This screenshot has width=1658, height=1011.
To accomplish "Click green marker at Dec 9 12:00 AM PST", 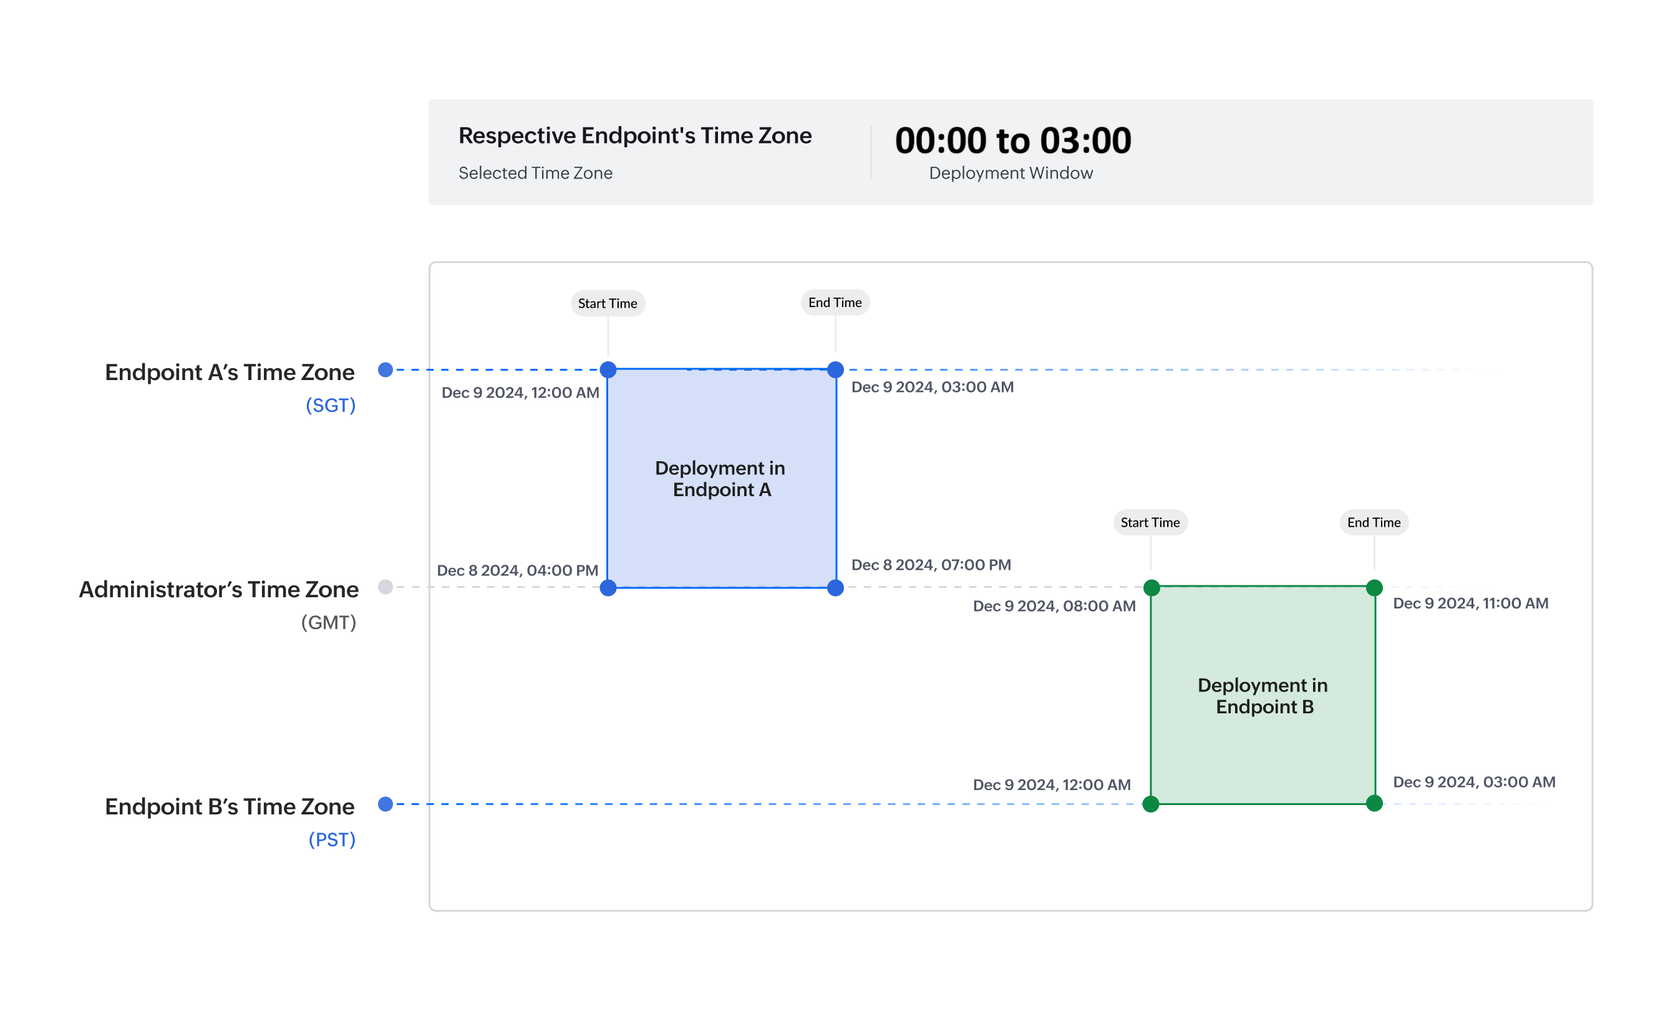I will 1151,804.
